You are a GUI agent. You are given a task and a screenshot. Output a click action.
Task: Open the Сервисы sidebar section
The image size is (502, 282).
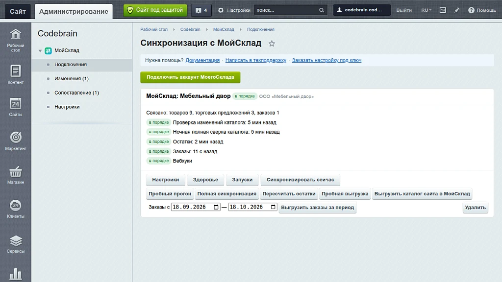(15, 244)
